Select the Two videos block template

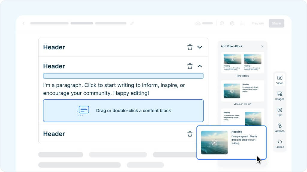click(x=242, y=63)
